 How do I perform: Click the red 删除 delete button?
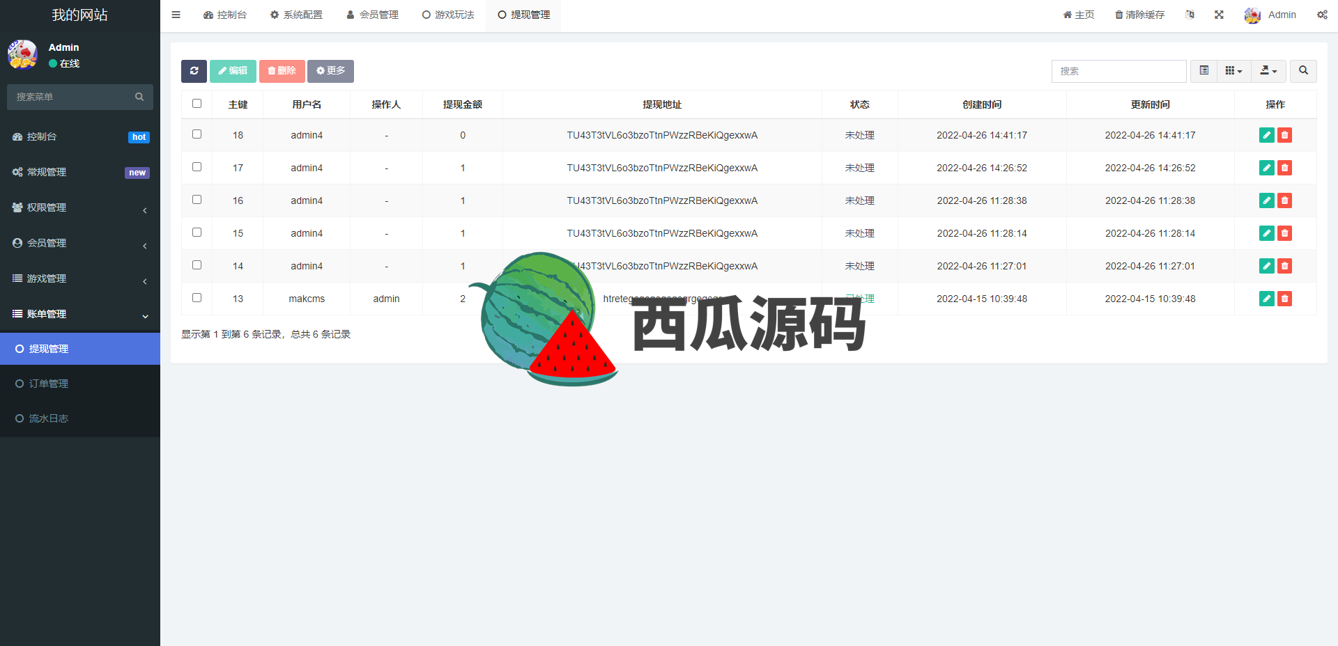[x=282, y=71]
